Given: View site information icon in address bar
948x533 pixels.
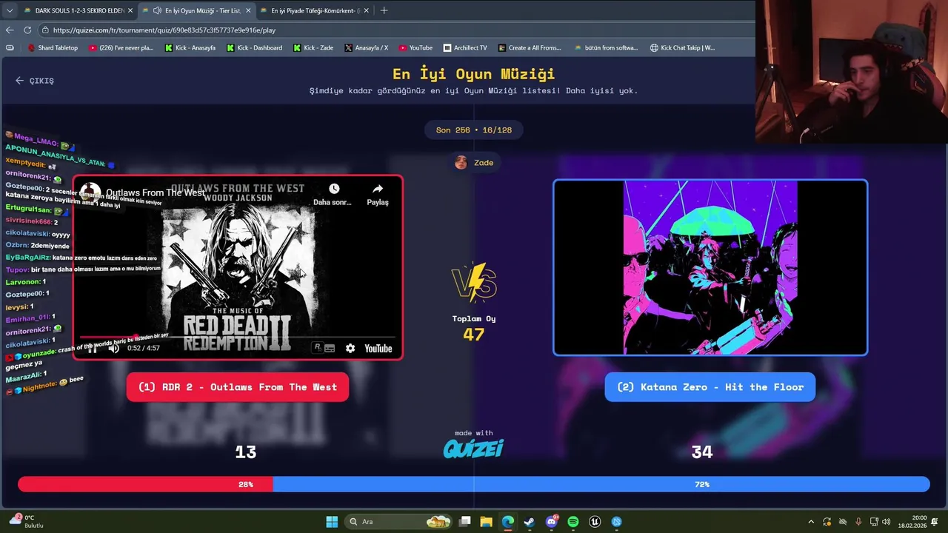Looking at the screenshot, I should click(45, 30).
